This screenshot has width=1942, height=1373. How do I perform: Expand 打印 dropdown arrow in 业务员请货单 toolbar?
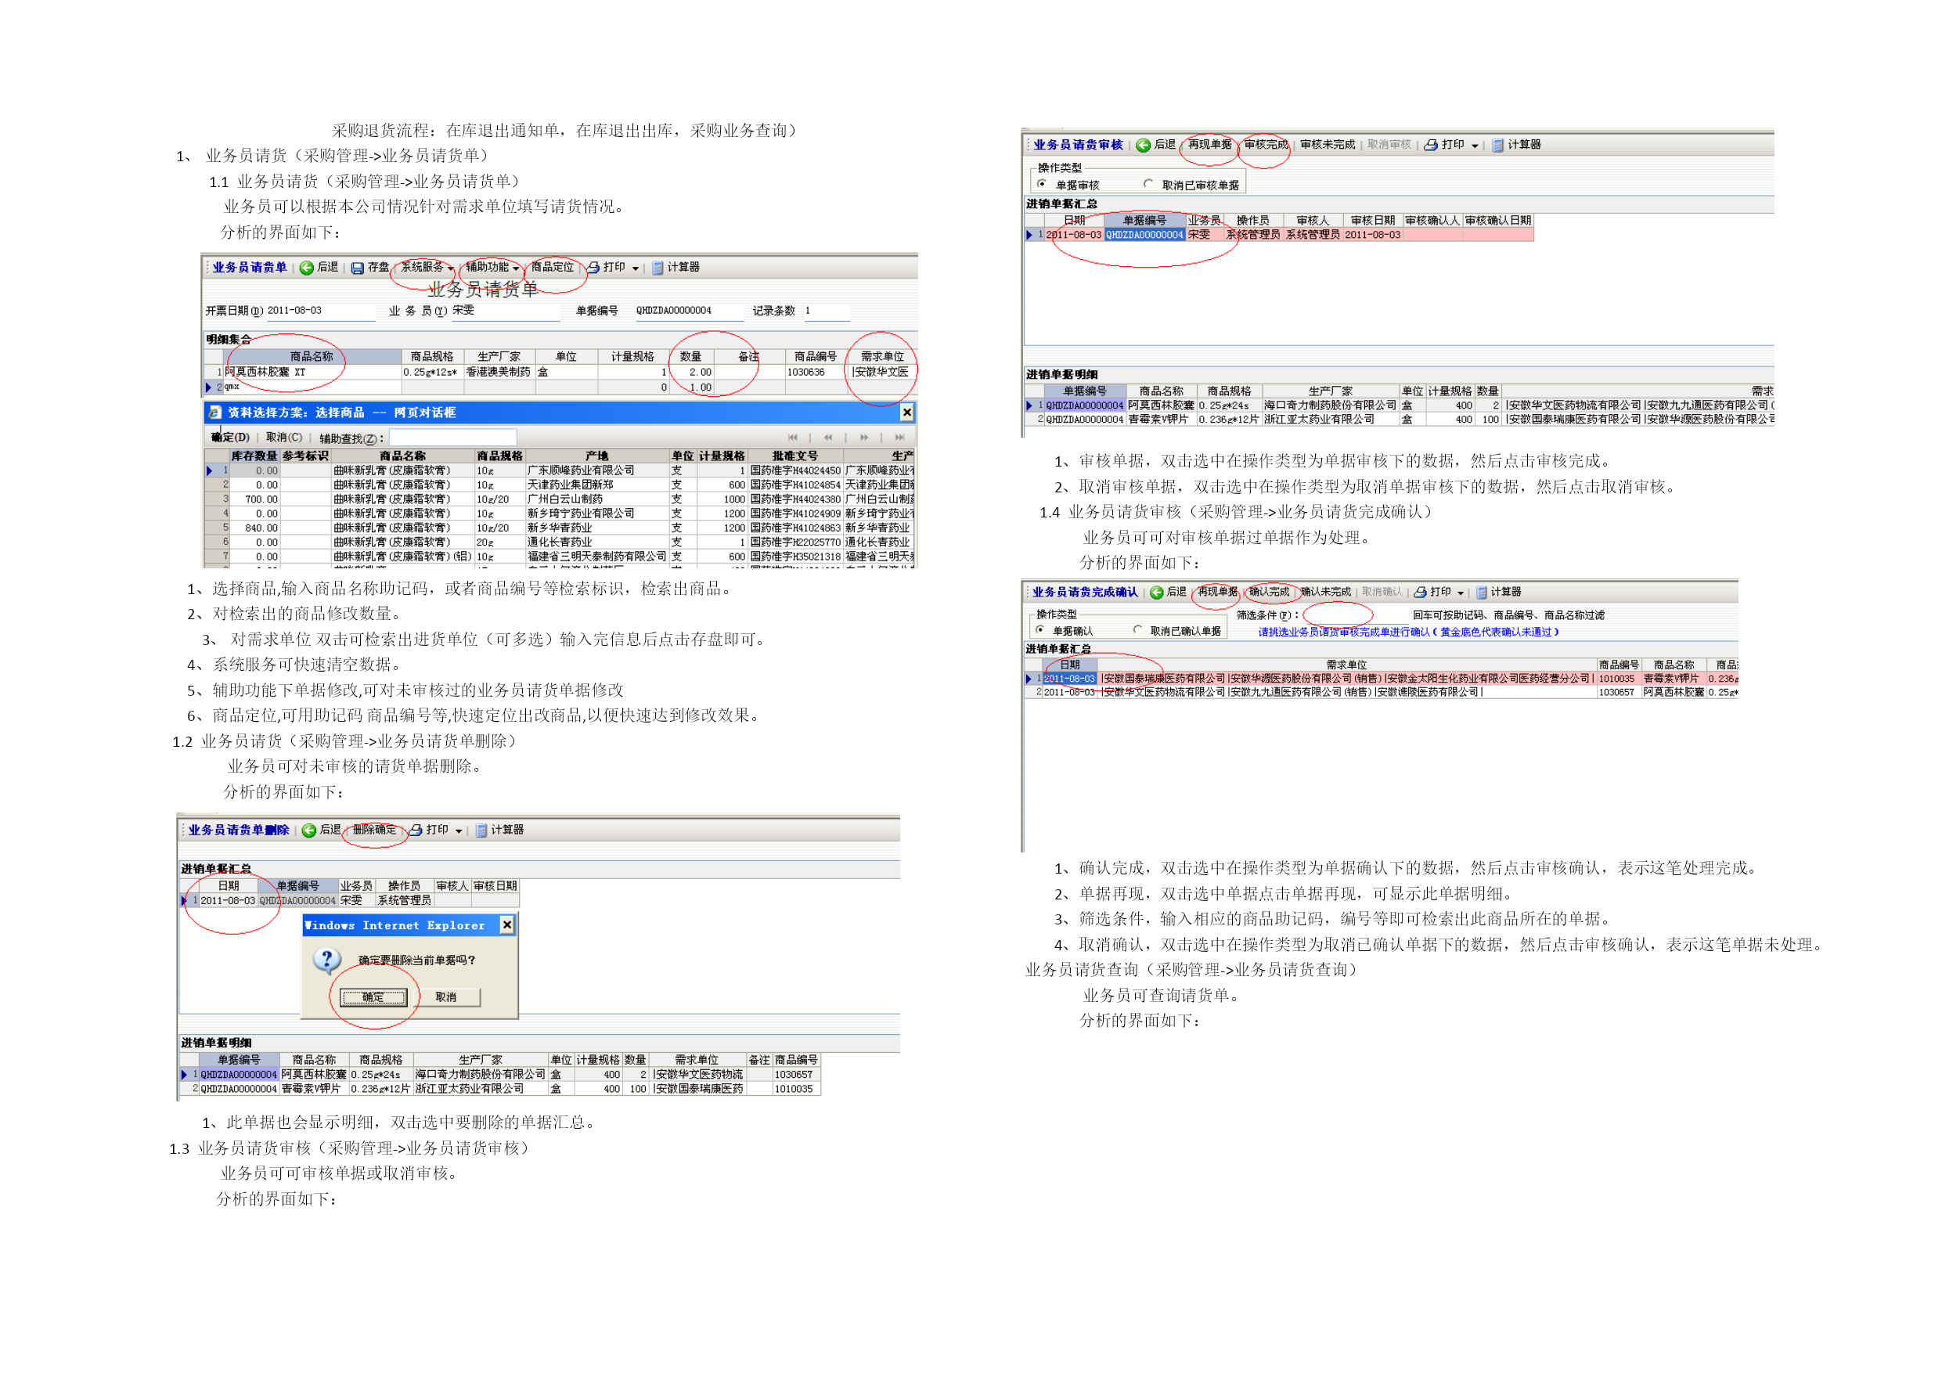pyautogui.click(x=636, y=269)
